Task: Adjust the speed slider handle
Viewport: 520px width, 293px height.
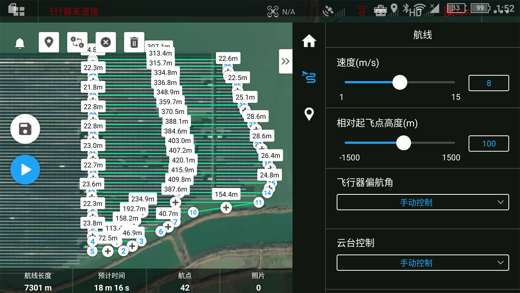Action: tap(400, 83)
